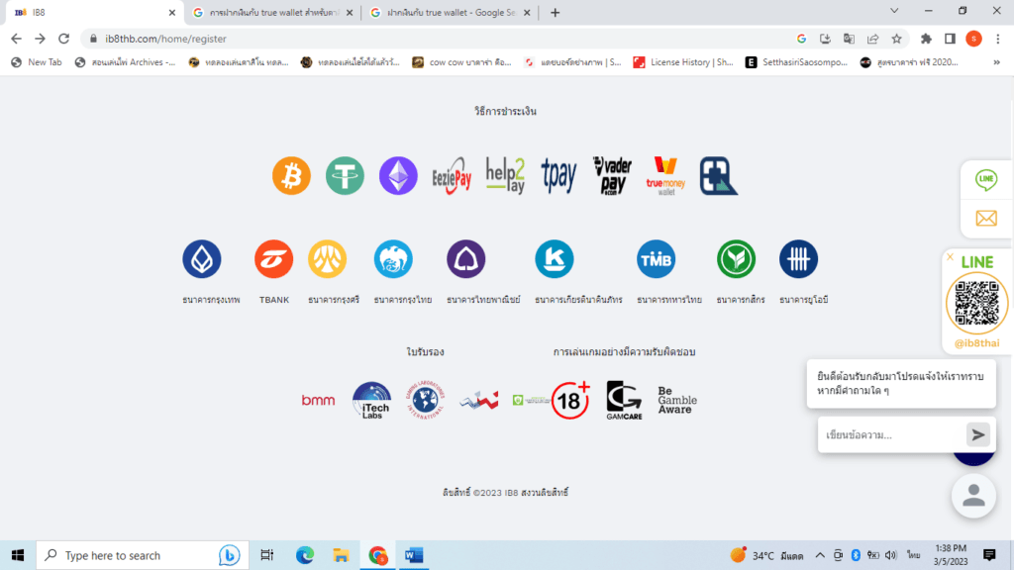The height and width of the screenshot is (570, 1014).
Task: Open the License History bookmark
Action: 683,62
